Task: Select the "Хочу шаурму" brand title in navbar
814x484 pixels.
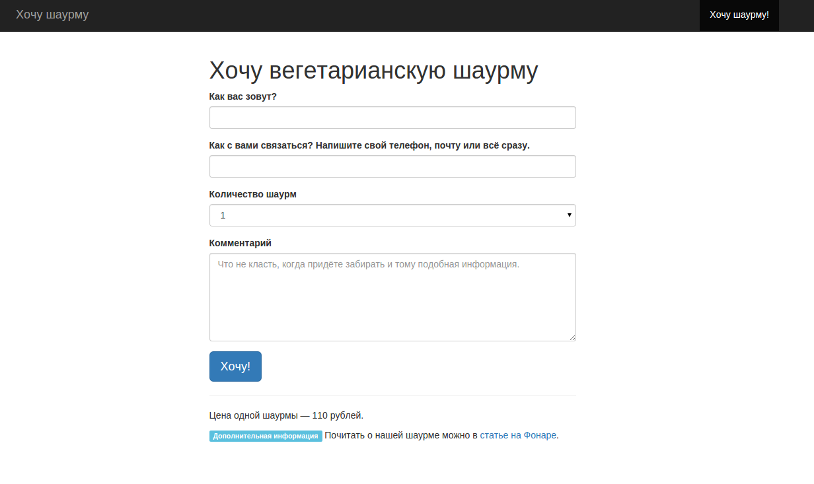Action: tap(52, 15)
